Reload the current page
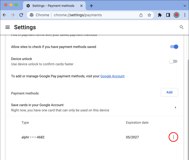 pyautogui.click(x=21, y=15)
